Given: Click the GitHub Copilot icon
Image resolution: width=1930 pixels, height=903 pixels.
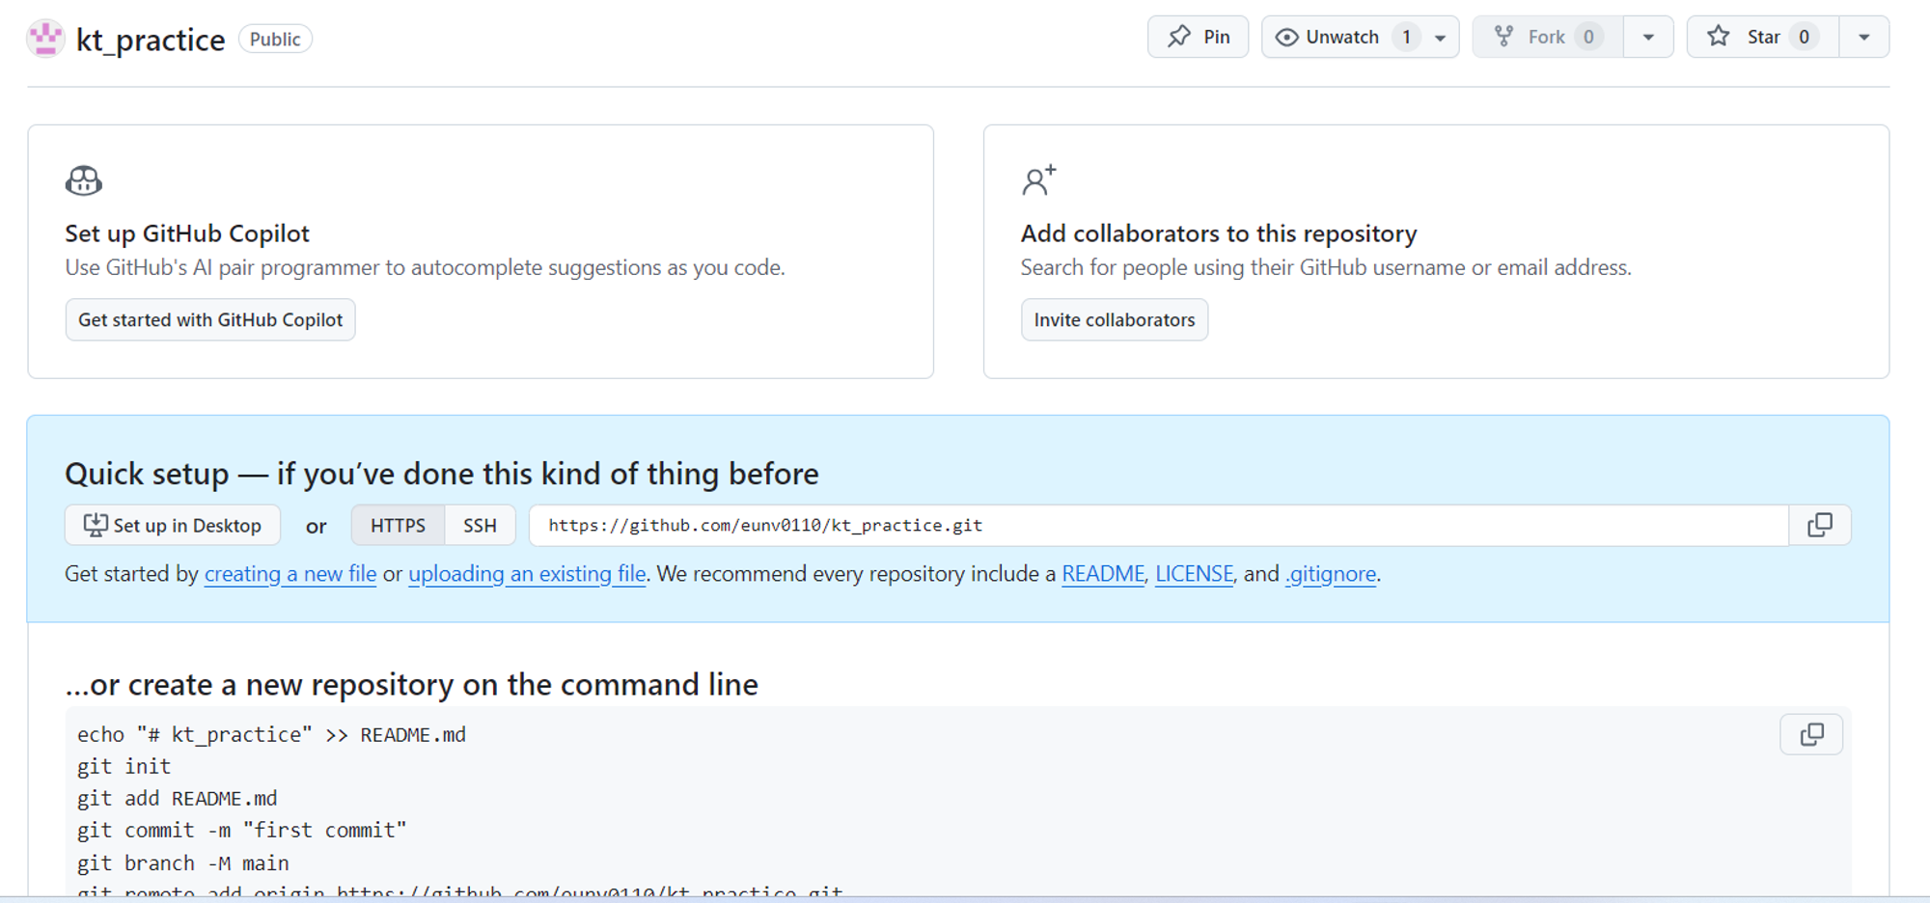Looking at the screenshot, I should [x=84, y=180].
